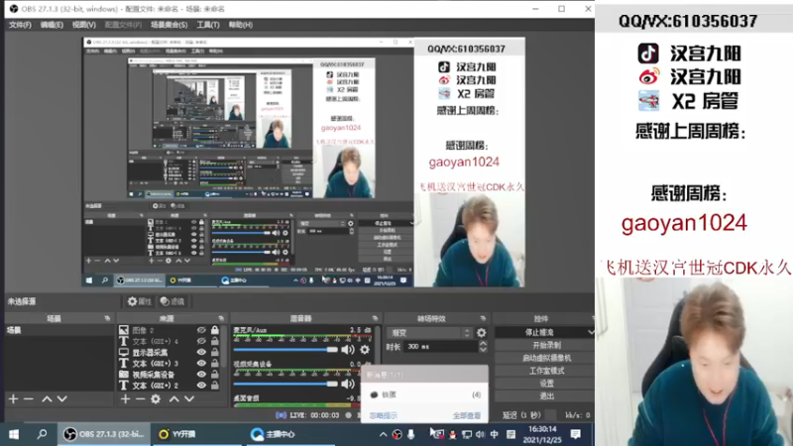
Task: Click 全部查看 link in message popup
Action: pyautogui.click(x=466, y=415)
